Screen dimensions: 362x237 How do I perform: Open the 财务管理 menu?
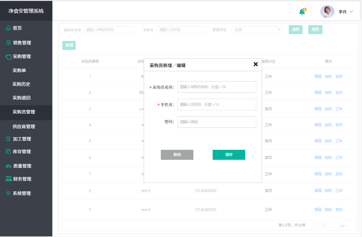point(22,179)
